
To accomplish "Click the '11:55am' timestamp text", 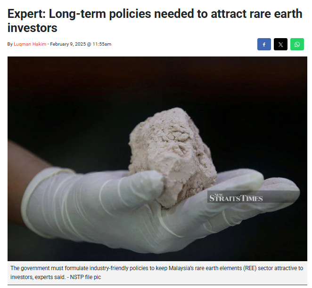I will 102,44.
